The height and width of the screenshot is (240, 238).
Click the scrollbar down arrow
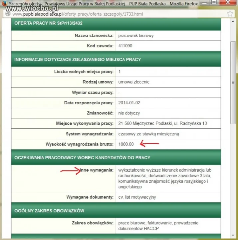(233, 235)
